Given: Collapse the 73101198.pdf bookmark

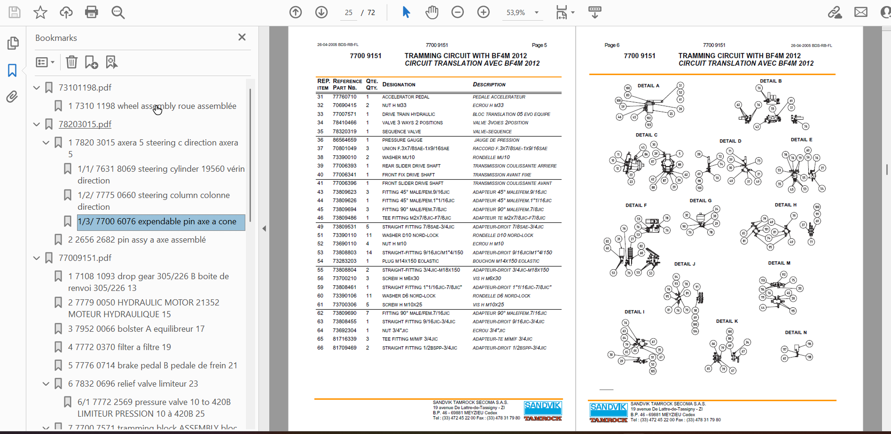Looking at the screenshot, I should coord(37,87).
